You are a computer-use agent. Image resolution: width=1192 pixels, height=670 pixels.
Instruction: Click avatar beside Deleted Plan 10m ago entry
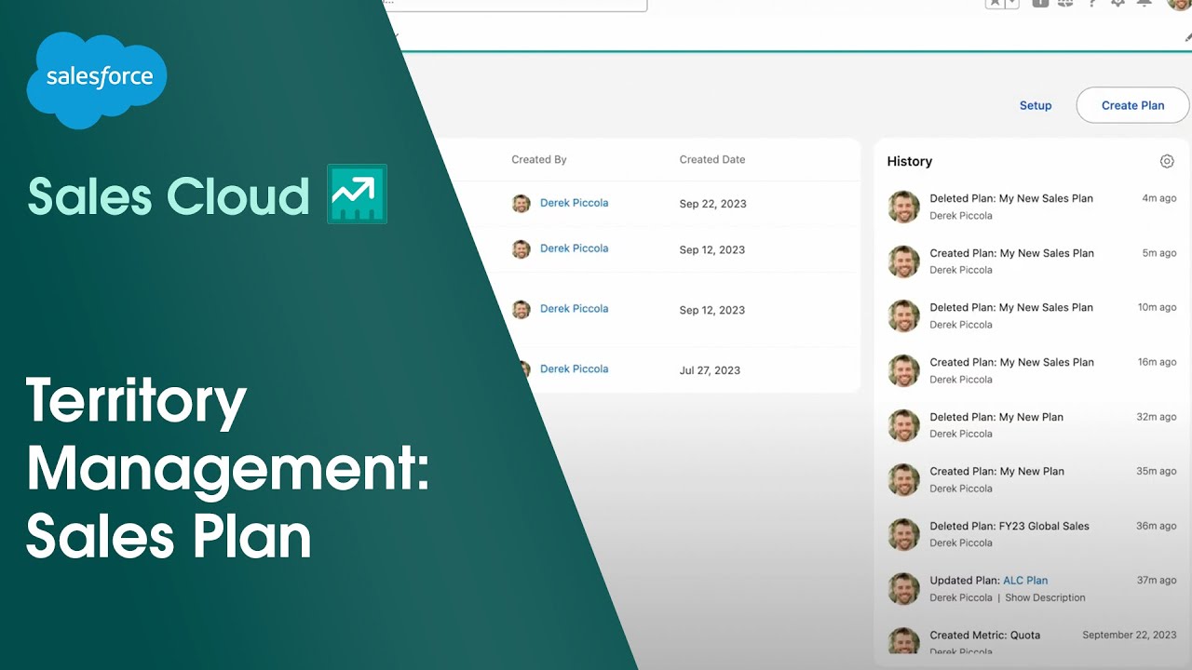(x=903, y=316)
